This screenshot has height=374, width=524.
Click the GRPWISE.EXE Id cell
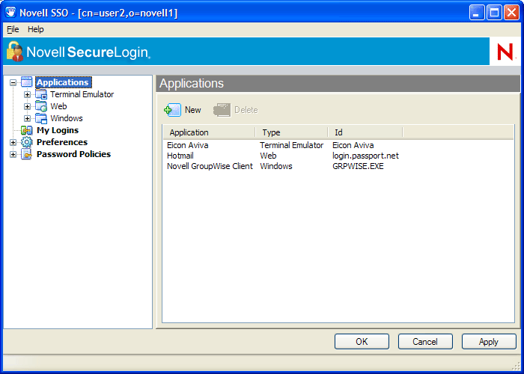(x=358, y=166)
